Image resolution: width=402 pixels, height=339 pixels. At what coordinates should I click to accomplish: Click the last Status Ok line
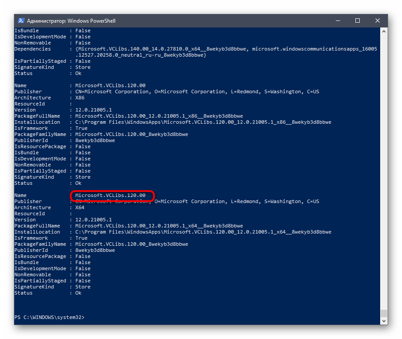click(78, 293)
